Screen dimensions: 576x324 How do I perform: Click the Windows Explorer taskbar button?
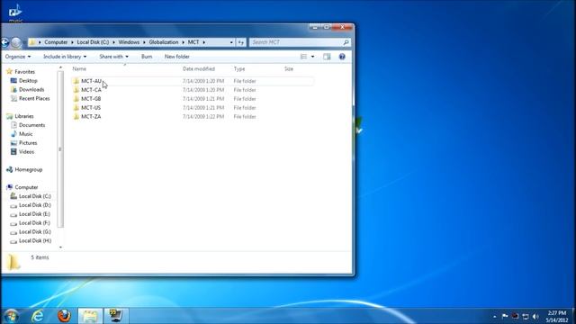(x=90, y=316)
